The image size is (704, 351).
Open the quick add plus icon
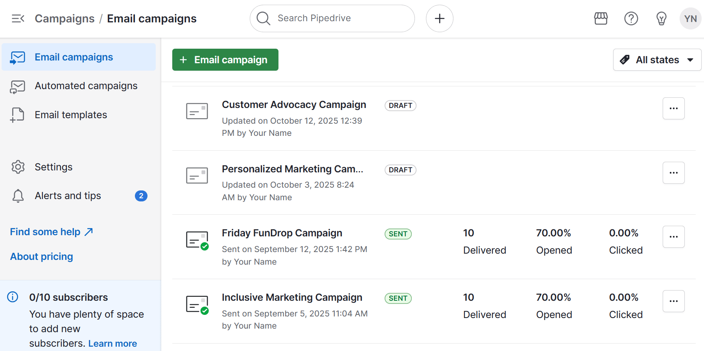tap(439, 18)
